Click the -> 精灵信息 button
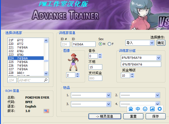The height and width of the screenshot is (124, 169). pos(105,116)
